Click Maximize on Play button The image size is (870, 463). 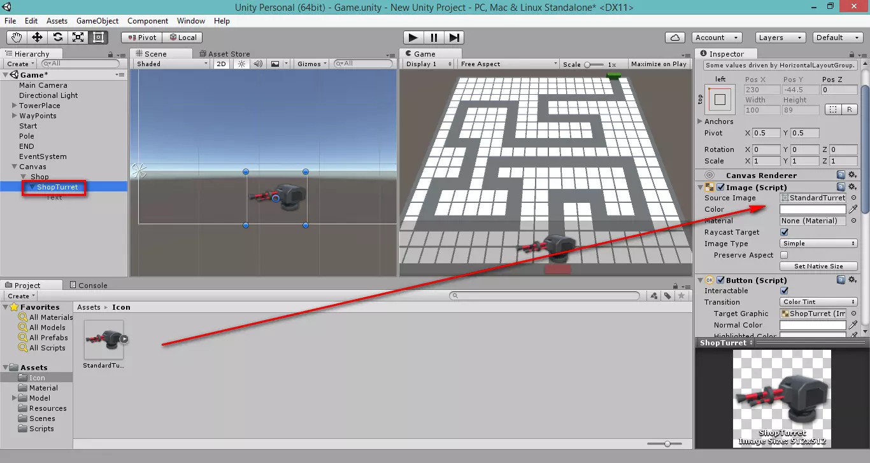(x=659, y=64)
